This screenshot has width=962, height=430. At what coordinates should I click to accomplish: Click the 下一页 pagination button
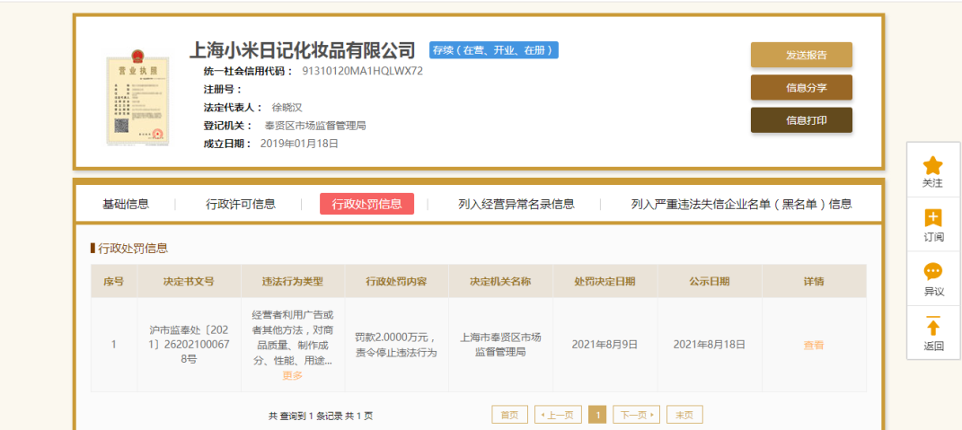pyautogui.click(x=636, y=416)
